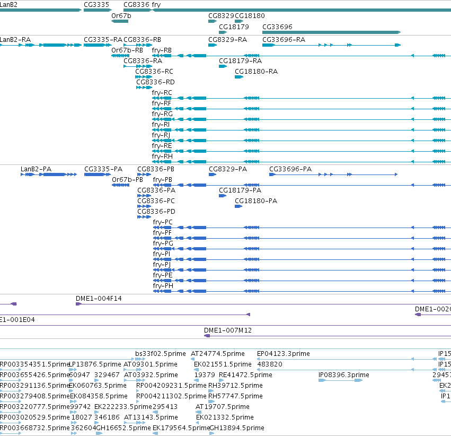451x436 pixels.
Task: Click the LanB2 gene label
Action: [x=8, y=5]
